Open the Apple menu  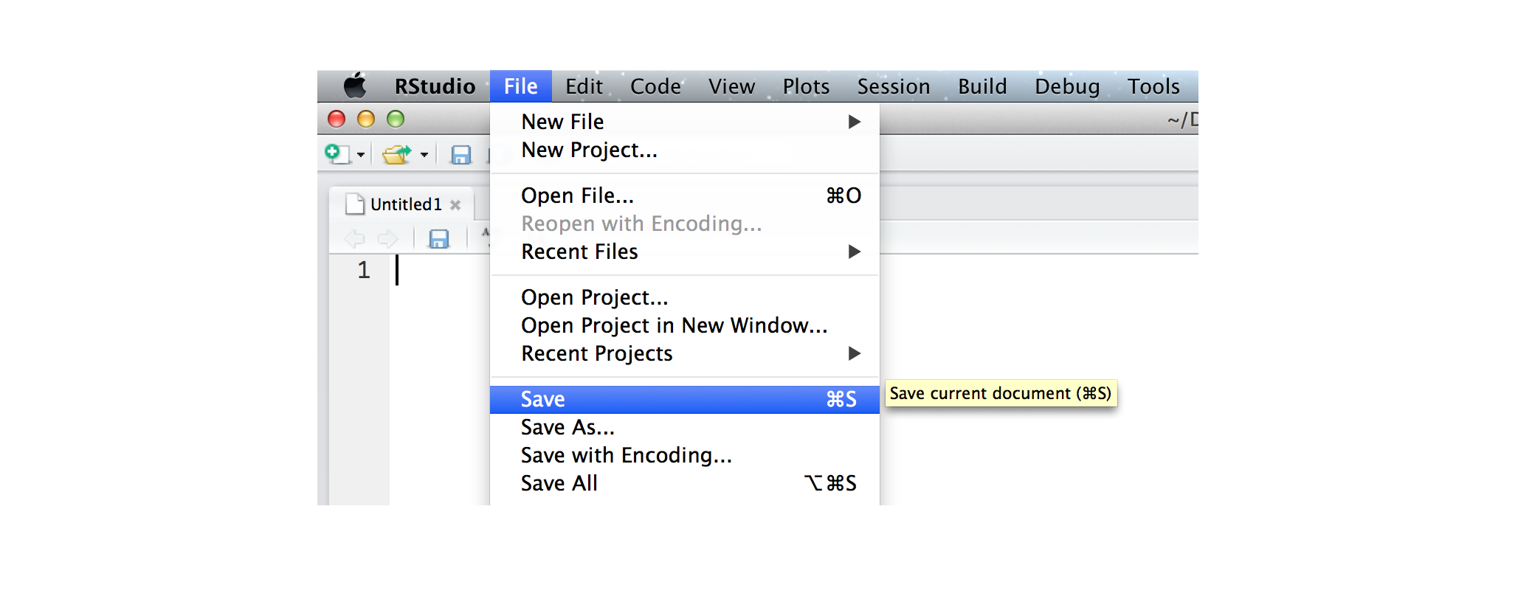[x=355, y=86]
